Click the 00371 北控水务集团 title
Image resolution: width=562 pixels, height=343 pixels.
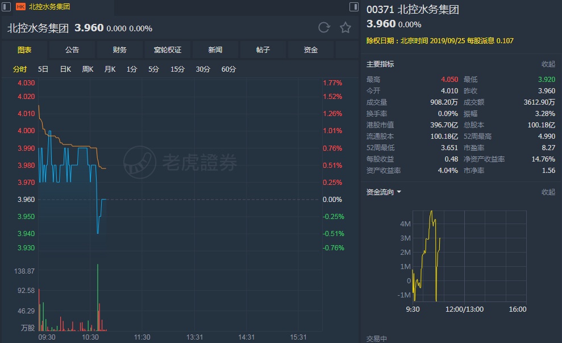click(x=413, y=9)
